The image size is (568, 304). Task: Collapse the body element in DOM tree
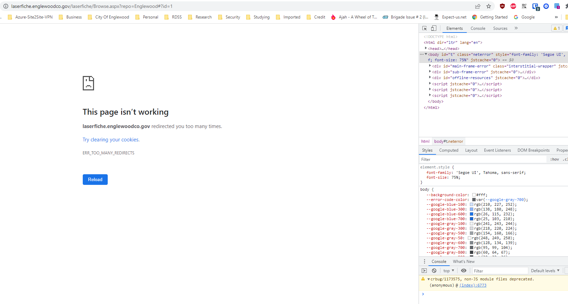pyautogui.click(x=426, y=54)
